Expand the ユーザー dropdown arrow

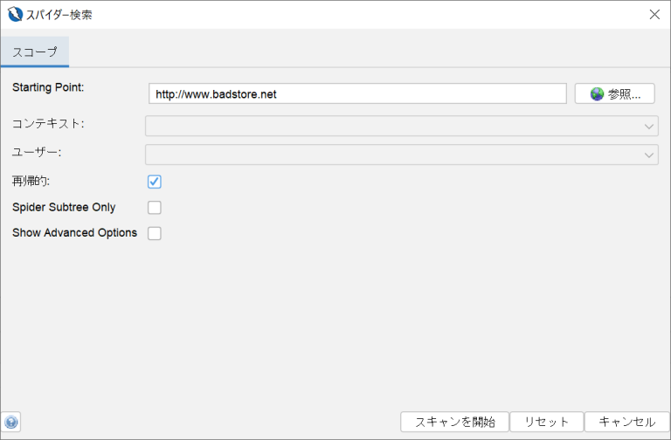[x=649, y=155]
